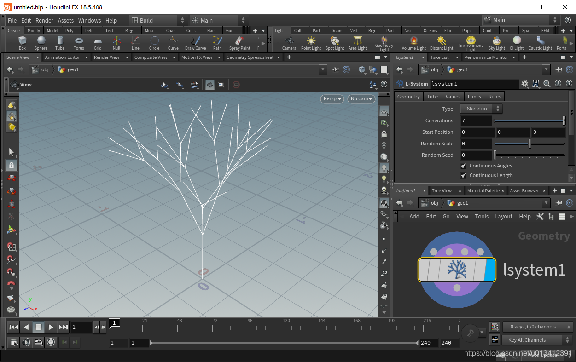
Task: Toggle real-time playback clock button
Action: (50, 342)
